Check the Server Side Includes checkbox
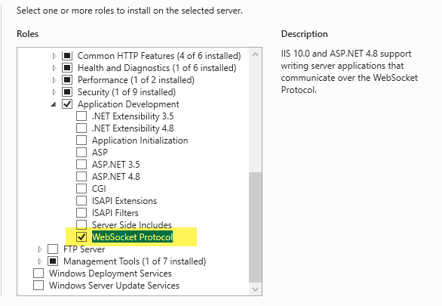This screenshot has width=442, height=306. point(81,224)
